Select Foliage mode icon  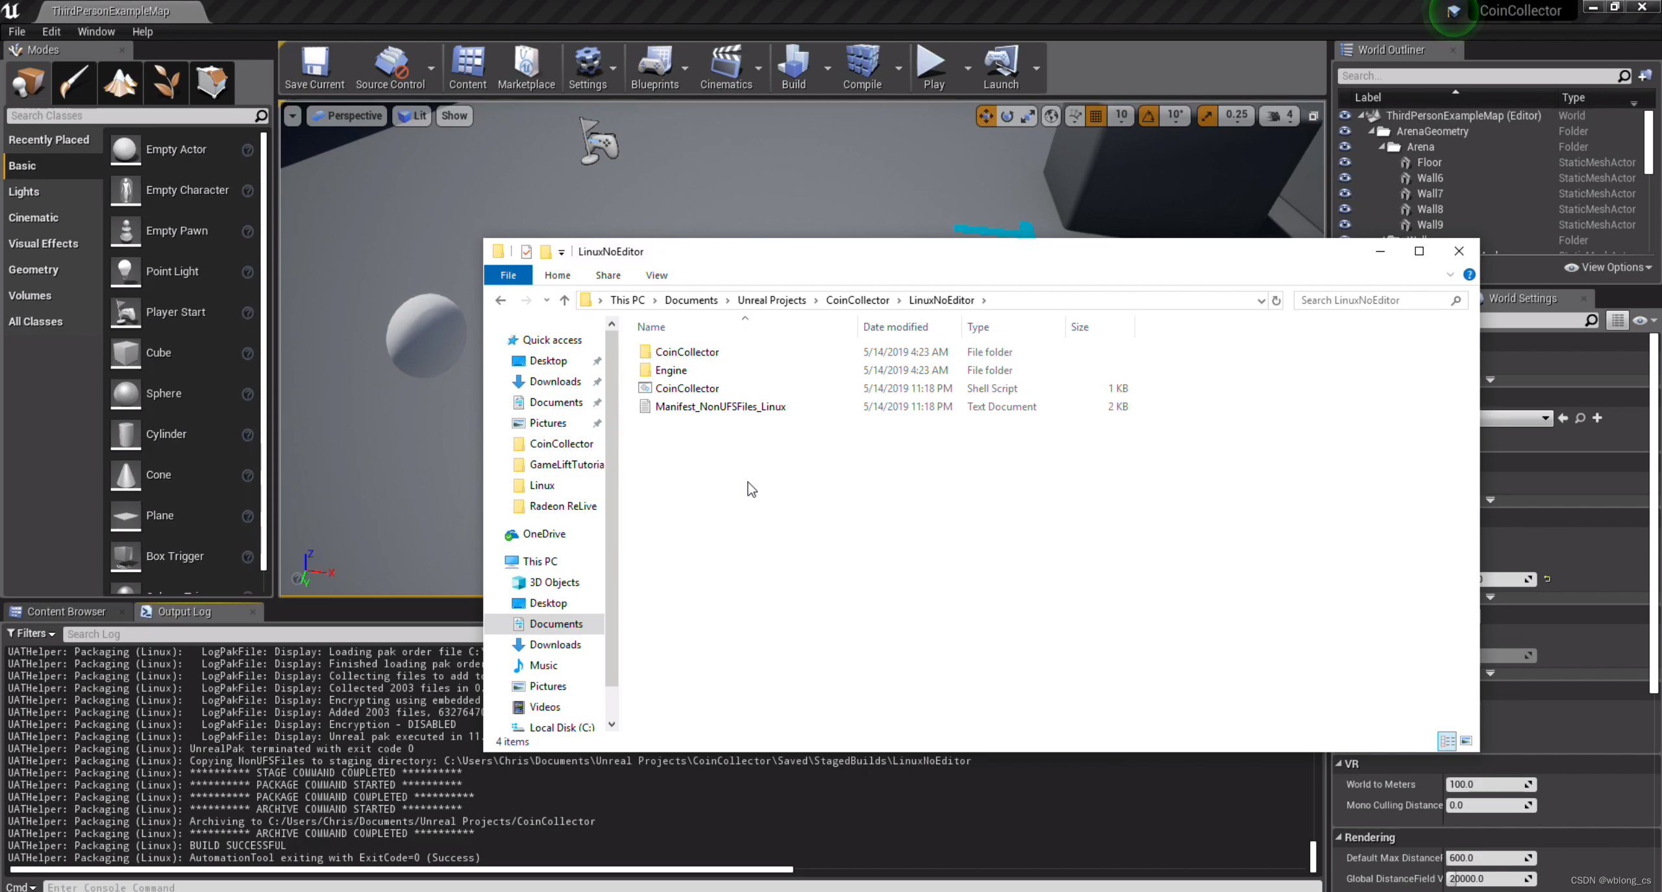click(x=166, y=83)
